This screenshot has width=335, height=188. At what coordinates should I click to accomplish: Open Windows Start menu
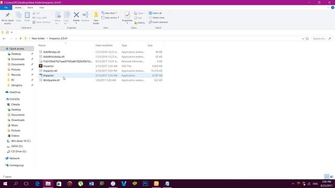5,183
